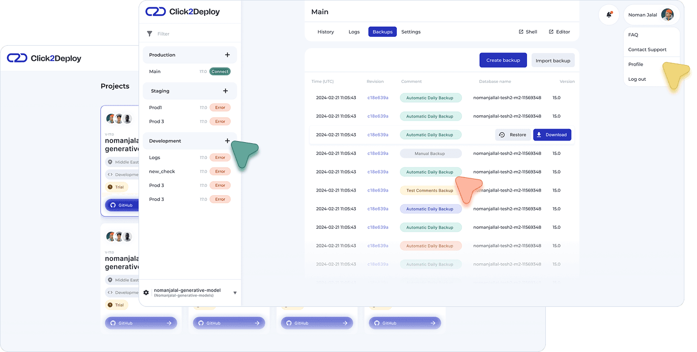Open the Shell in a new window

(527, 31)
